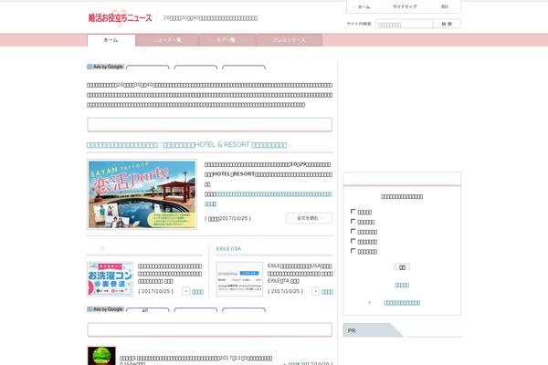Click the 全文を読む button
Image resolution: width=548 pixels, height=365 pixels.
(x=309, y=218)
